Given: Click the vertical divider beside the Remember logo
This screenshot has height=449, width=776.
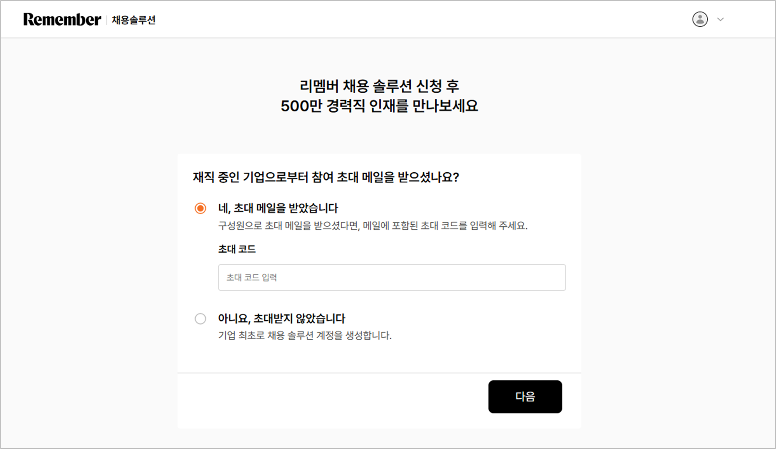Looking at the screenshot, I should pos(107,20).
